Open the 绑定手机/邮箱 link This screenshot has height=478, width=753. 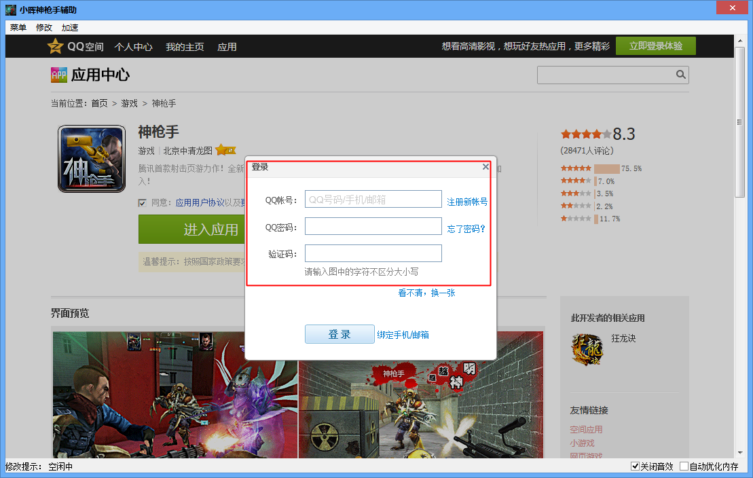[403, 335]
